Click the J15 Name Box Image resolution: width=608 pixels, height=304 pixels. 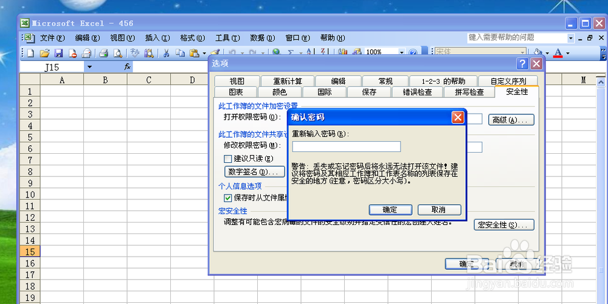click(x=52, y=67)
